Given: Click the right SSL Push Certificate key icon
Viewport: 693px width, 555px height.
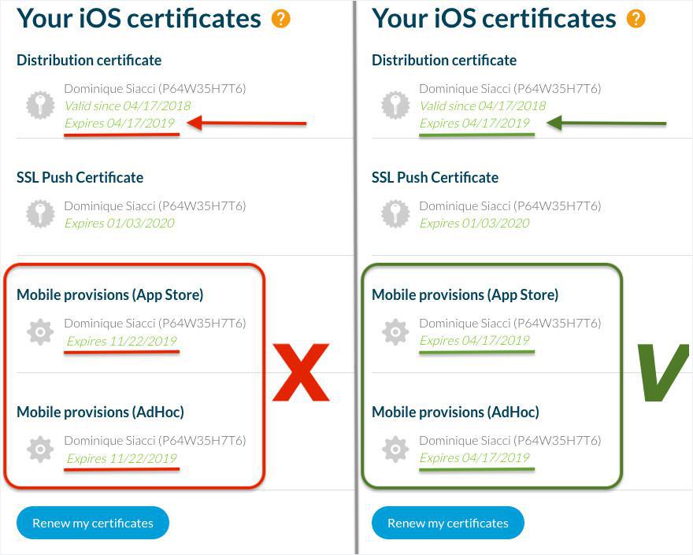Looking at the screenshot, I should coord(395,213).
